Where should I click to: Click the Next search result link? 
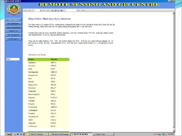point(83,10)
